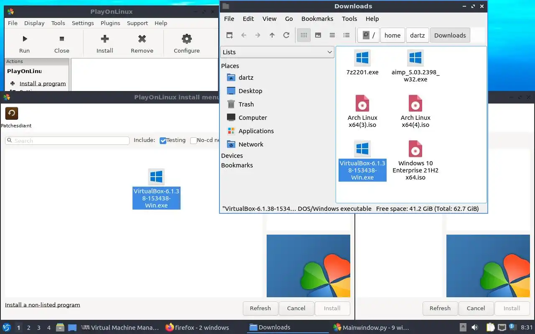The image size is (535, 334).
Task: Open Configure gear in PlayOnLinux toolbar
Action: 187,39
